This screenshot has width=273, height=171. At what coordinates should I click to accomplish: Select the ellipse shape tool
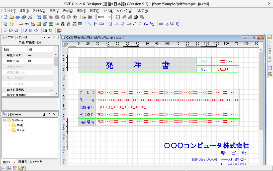tap(129, 24)
